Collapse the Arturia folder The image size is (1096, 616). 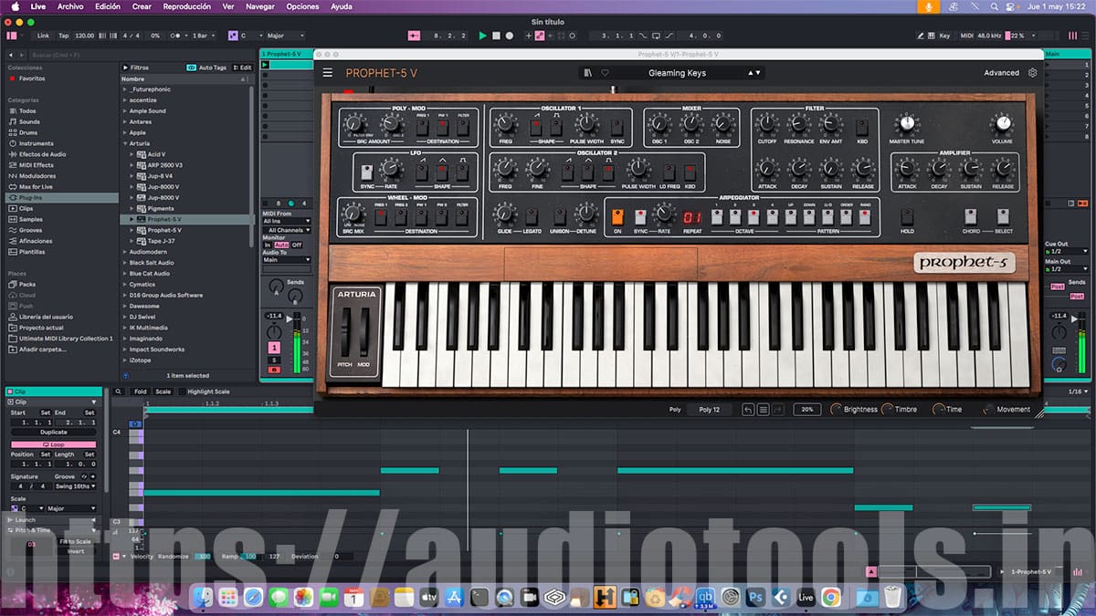click(x=124, y=143)
